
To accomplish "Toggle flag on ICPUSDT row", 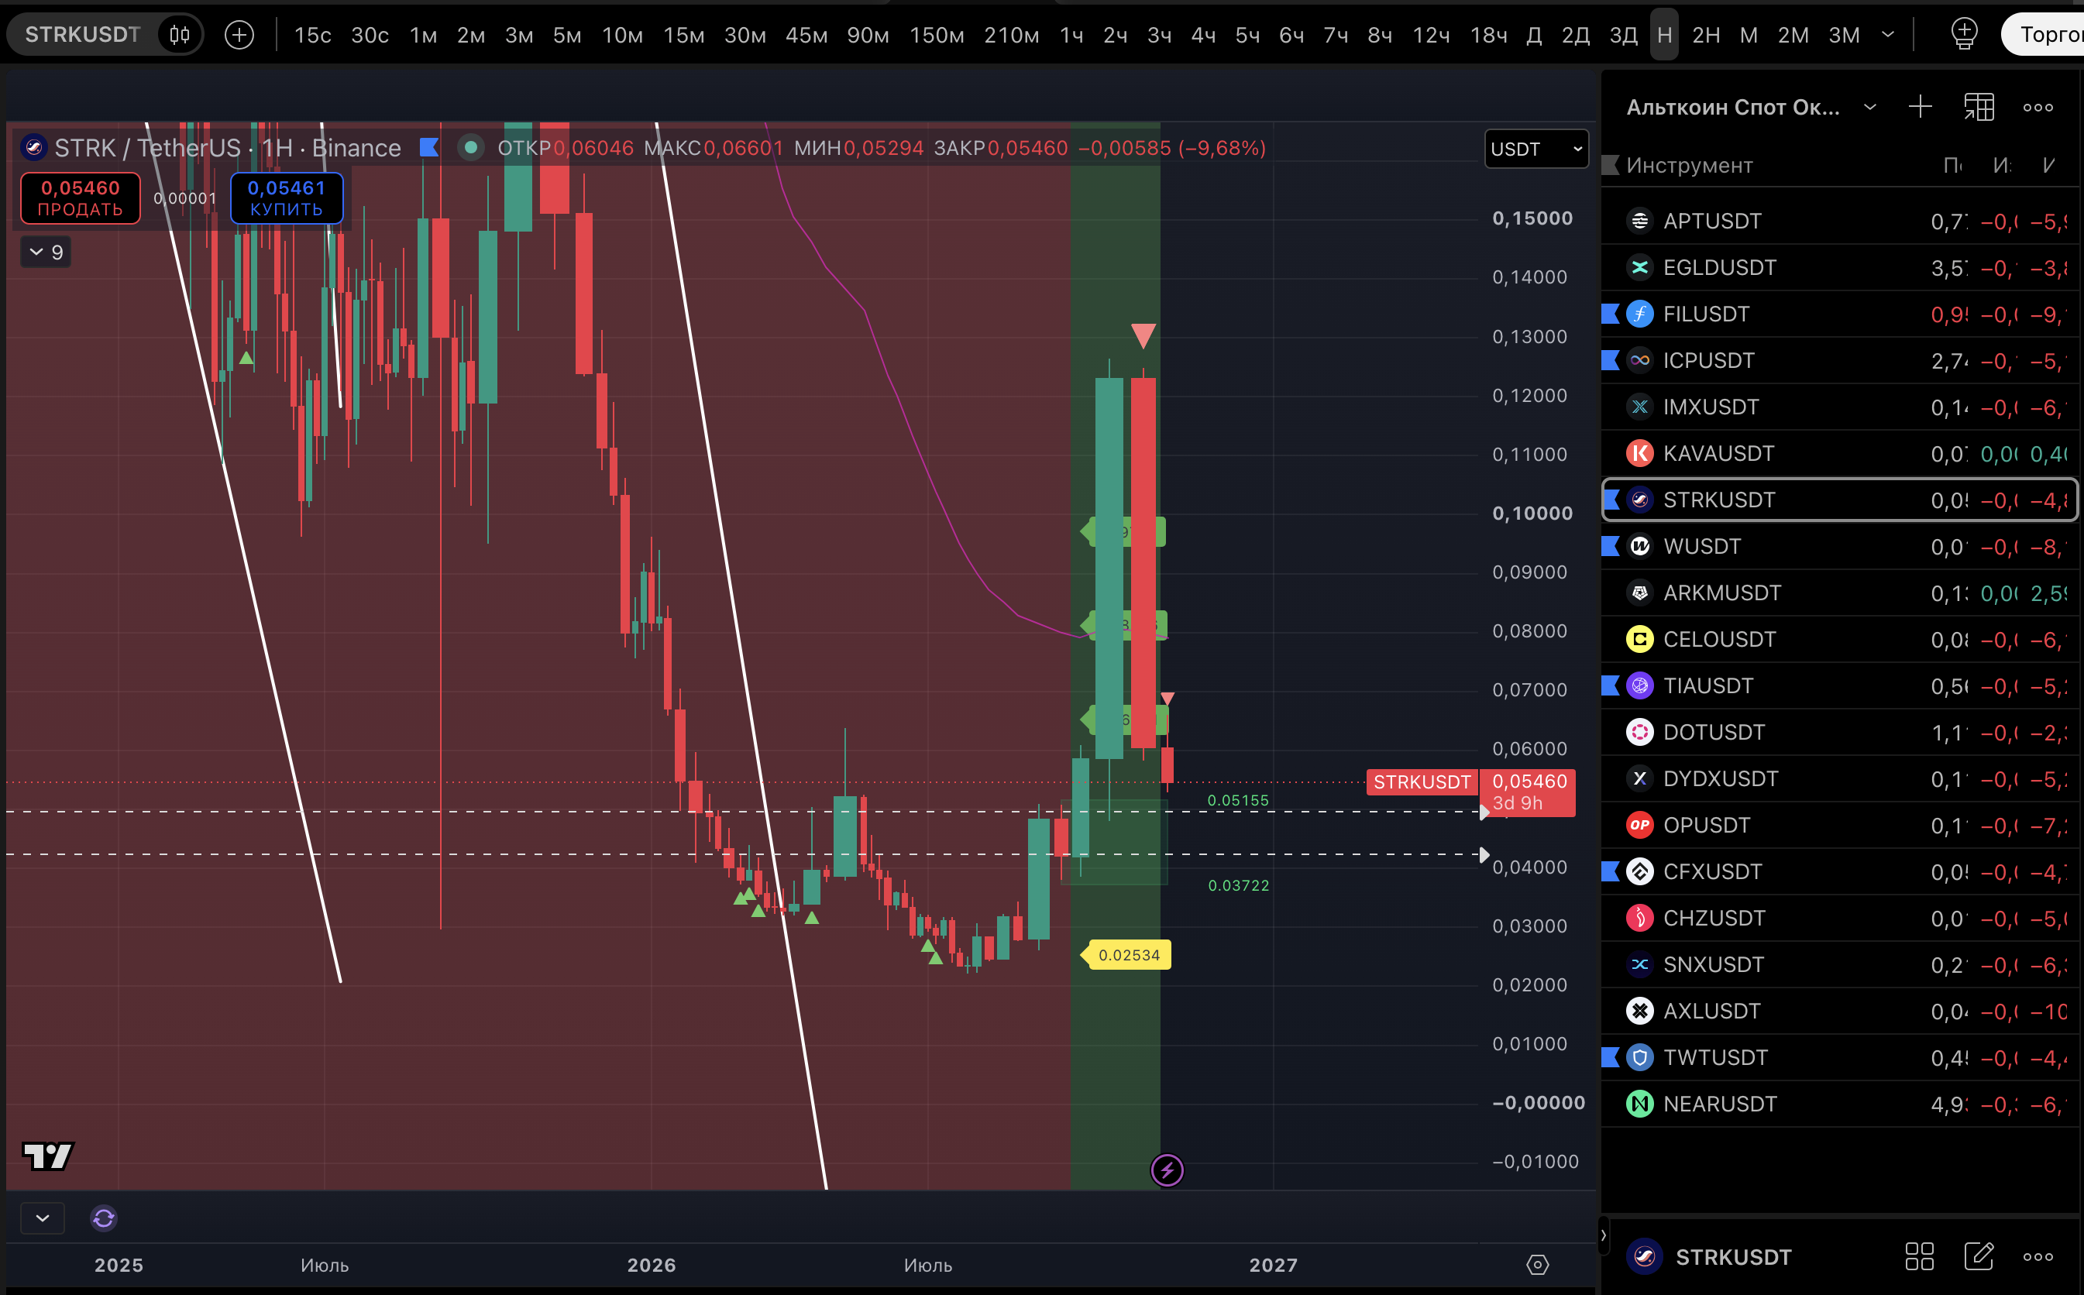I will click(x=1611, y=361).
